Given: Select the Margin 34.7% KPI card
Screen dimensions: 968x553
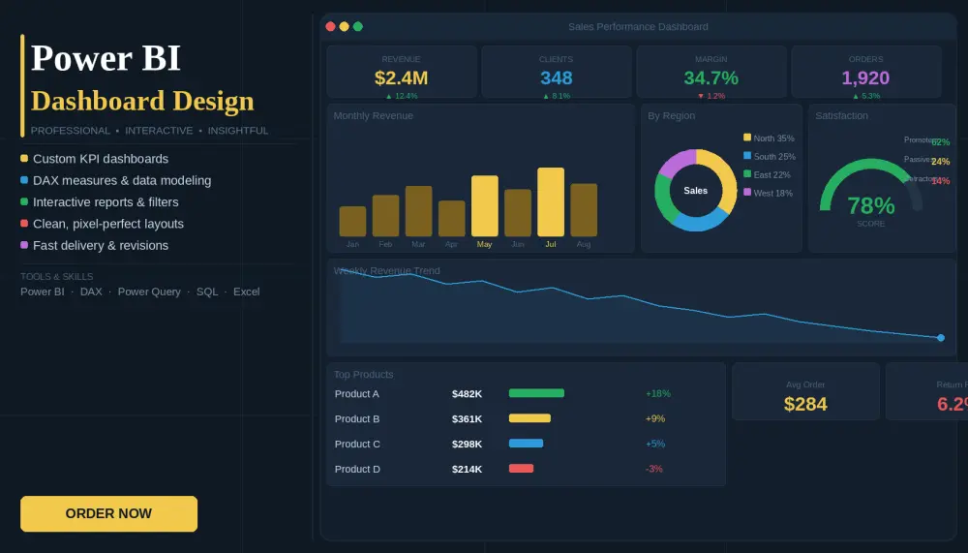Looking at the screenshot, I should click(x=711, y=72).
